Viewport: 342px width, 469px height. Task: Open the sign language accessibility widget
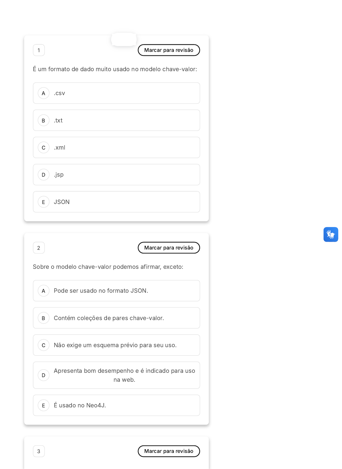tap(331, 234)
